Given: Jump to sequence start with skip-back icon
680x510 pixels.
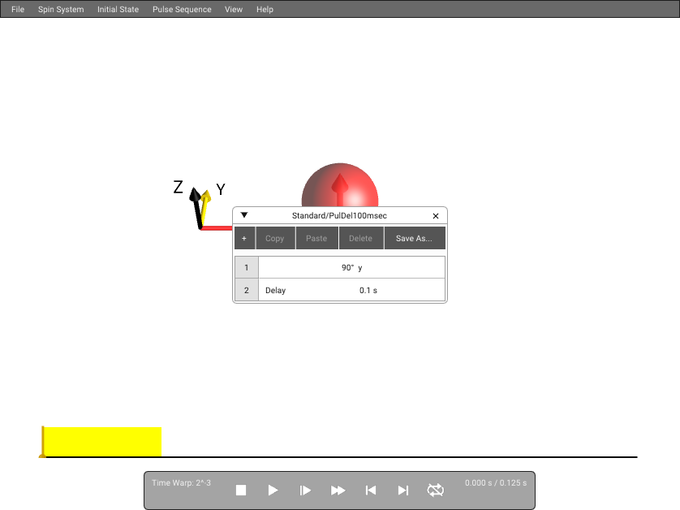Looking at the screenshot, I should pyautogui.click(x=370, y=490).
